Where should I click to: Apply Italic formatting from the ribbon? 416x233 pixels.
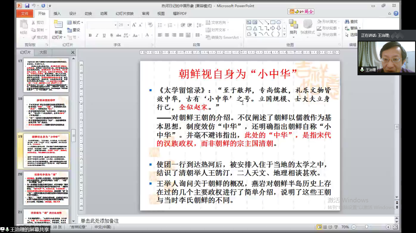point(97,35)
